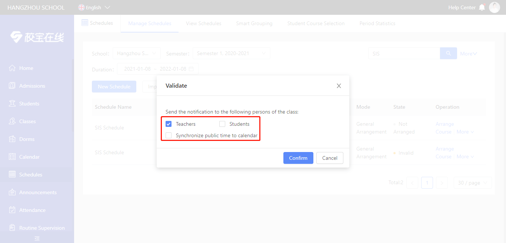This screenshot has width=506, height=243.
Task: Open the Classes sidebar icon
Action: tap(12, 121)
